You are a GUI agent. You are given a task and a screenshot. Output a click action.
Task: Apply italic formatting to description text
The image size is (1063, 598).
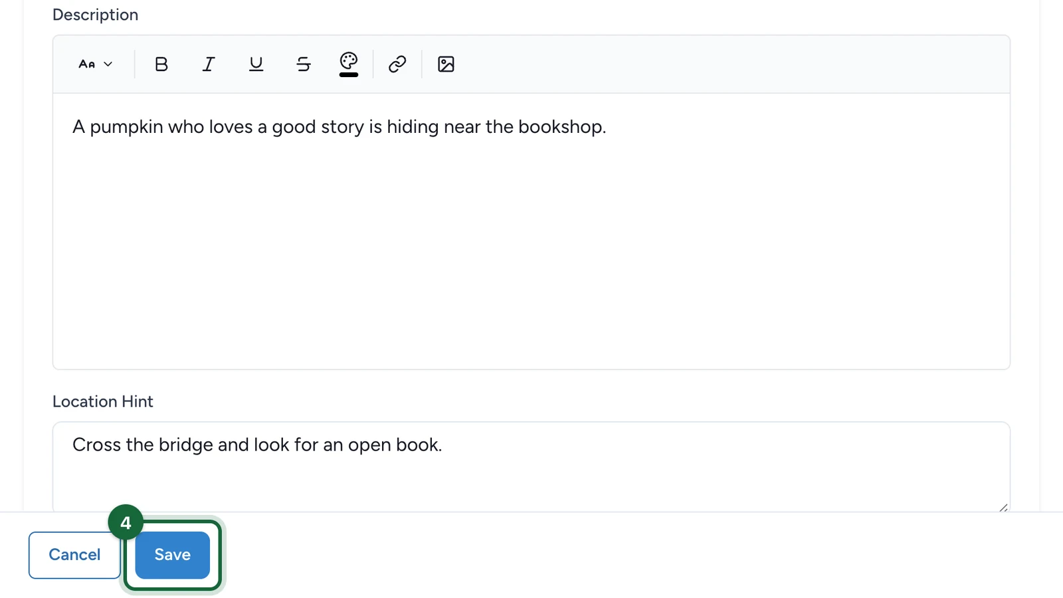point(209,64)
